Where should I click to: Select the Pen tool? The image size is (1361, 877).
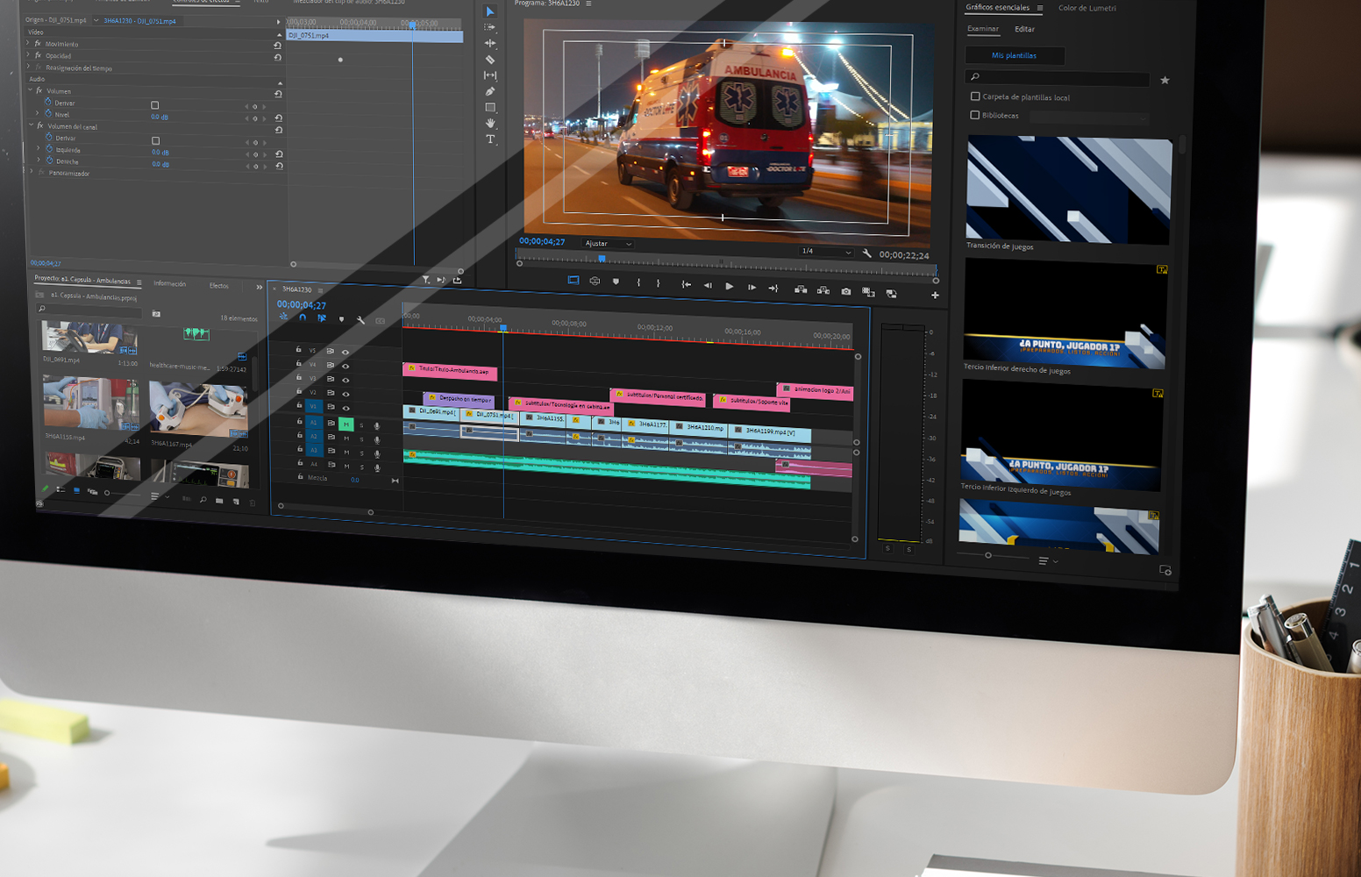pyautogui.click(x=490, y=91)
